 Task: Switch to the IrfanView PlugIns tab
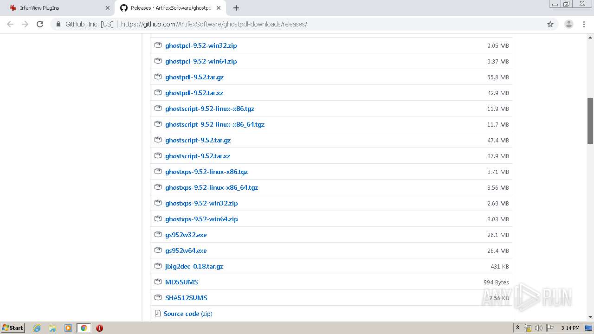pos(58,8)
